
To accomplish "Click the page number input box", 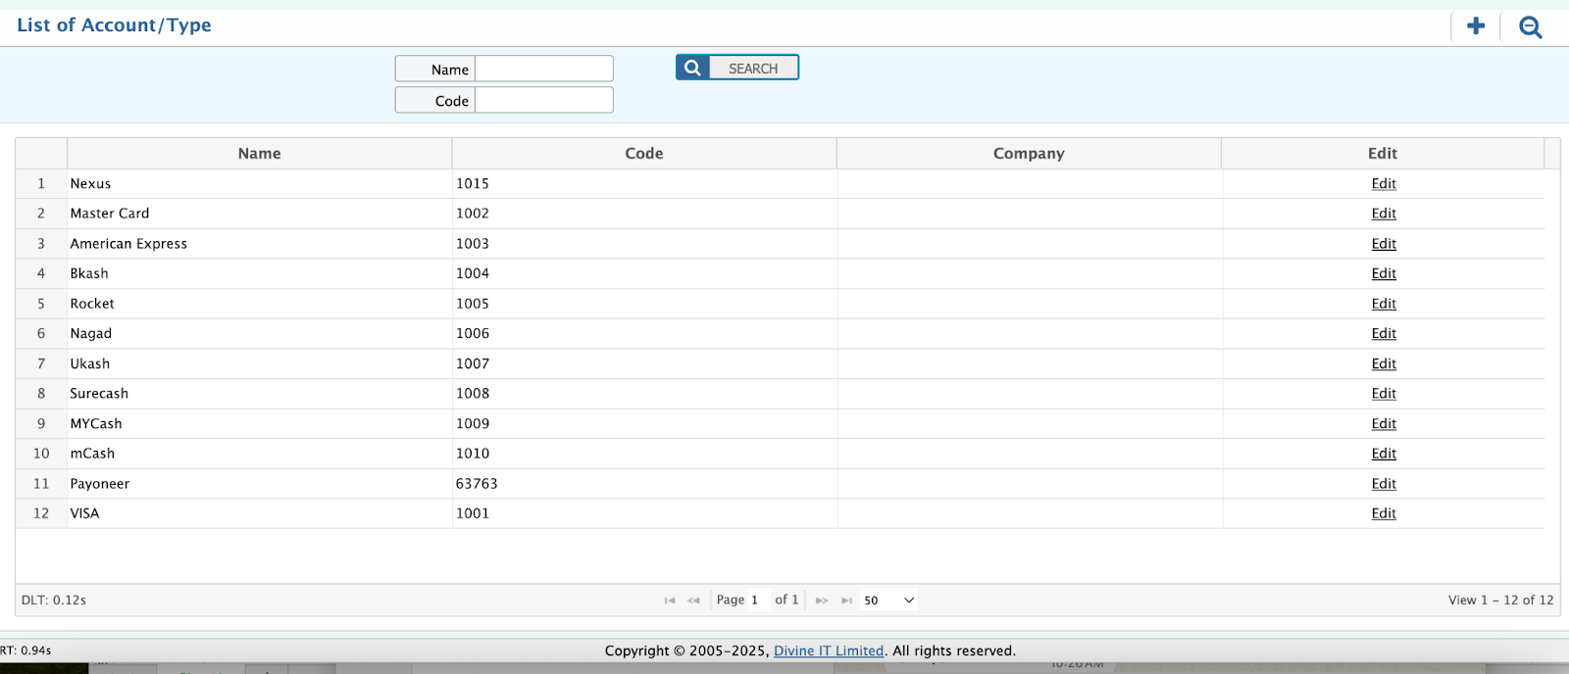I will click(757, 601).
